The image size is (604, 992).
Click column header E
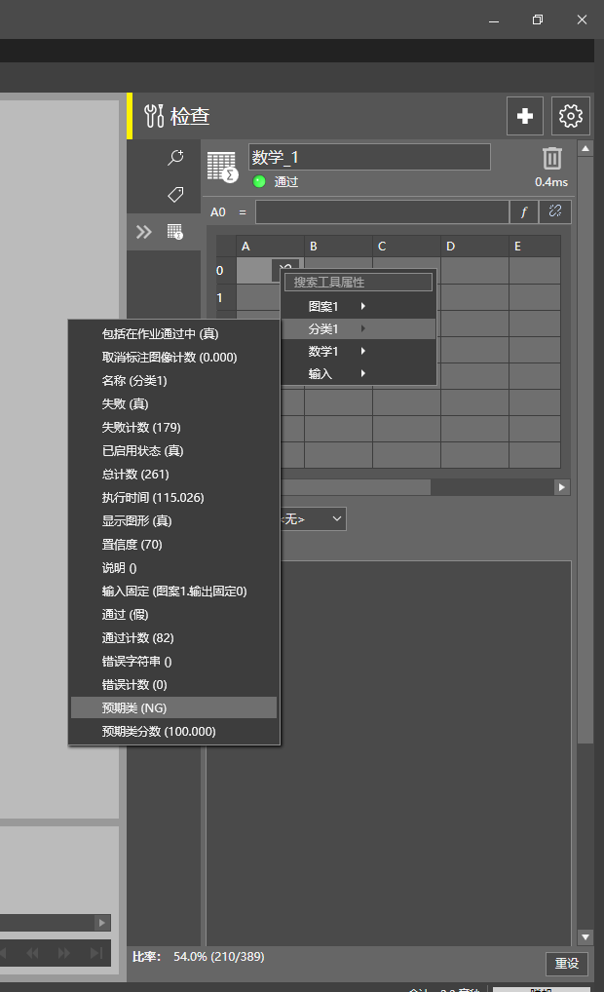point(535,247)
